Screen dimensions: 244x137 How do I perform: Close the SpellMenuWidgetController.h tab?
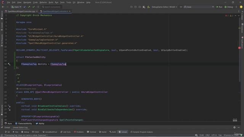coord(70,11)
